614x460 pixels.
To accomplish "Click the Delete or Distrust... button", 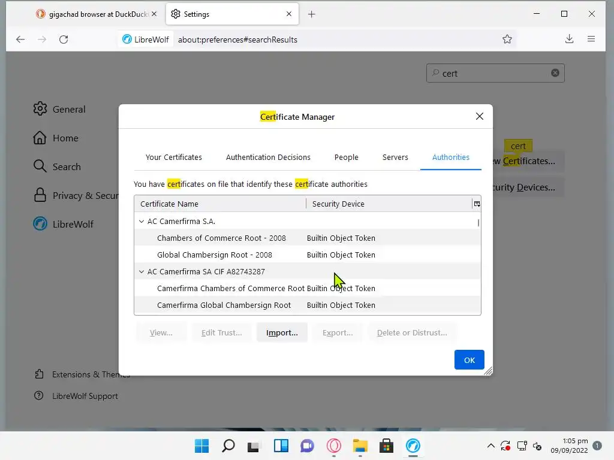I will pyautogui.click(x=412, y=332).
